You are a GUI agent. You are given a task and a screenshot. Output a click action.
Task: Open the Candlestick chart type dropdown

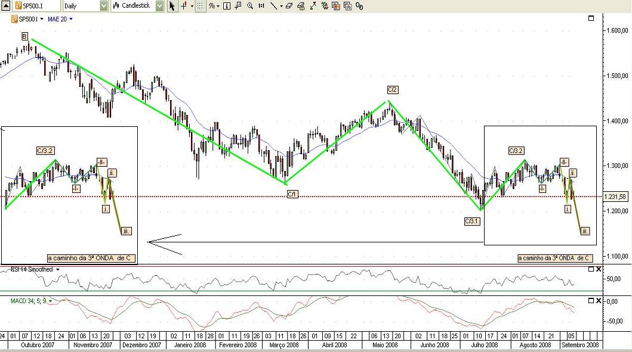(x=159, y=5)
